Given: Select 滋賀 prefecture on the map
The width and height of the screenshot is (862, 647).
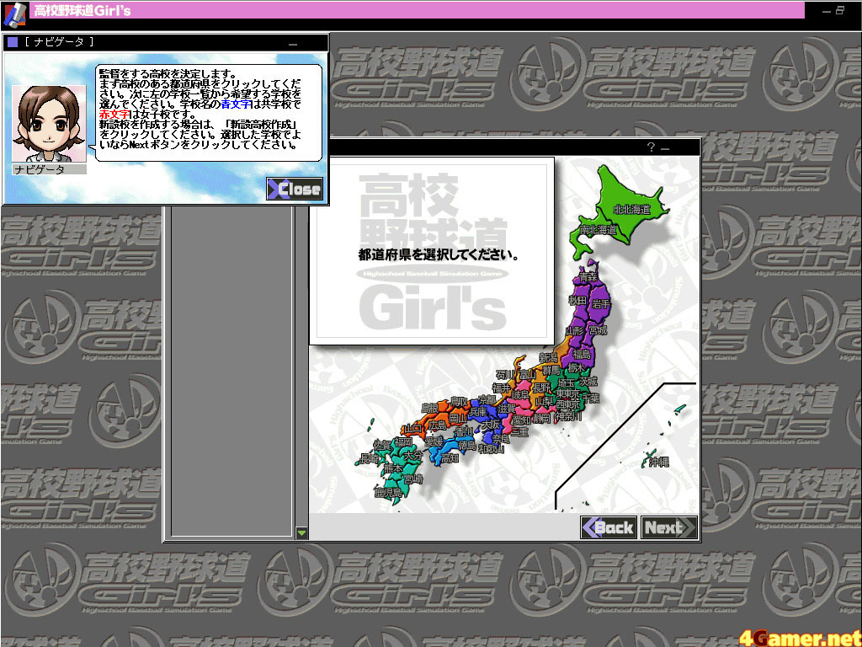Looking at the screenshot, I should pos(507,409).
